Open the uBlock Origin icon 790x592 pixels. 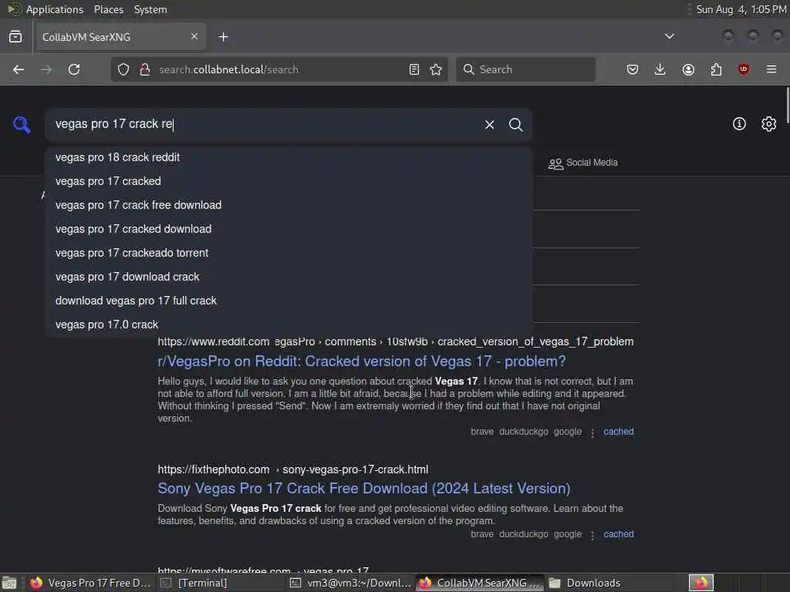pos(744,69)
